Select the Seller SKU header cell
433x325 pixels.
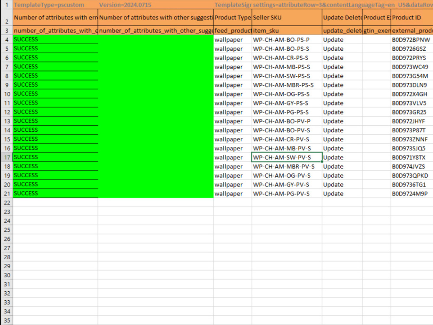[287, 17]
